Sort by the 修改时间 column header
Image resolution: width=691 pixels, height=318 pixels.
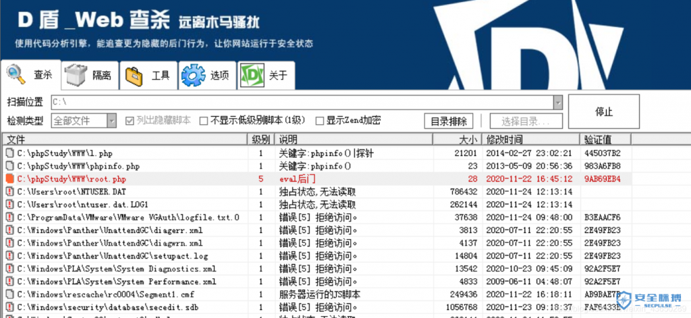click(530, 140)
